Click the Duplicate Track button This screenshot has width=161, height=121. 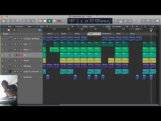point(9,30)
